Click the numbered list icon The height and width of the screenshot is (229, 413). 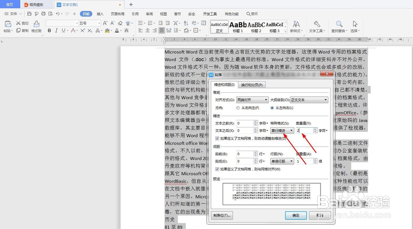(150, 23)
